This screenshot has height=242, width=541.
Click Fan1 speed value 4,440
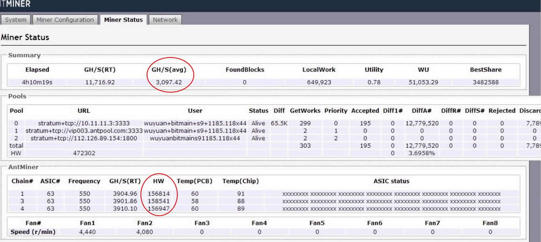[x=89, y=232]
